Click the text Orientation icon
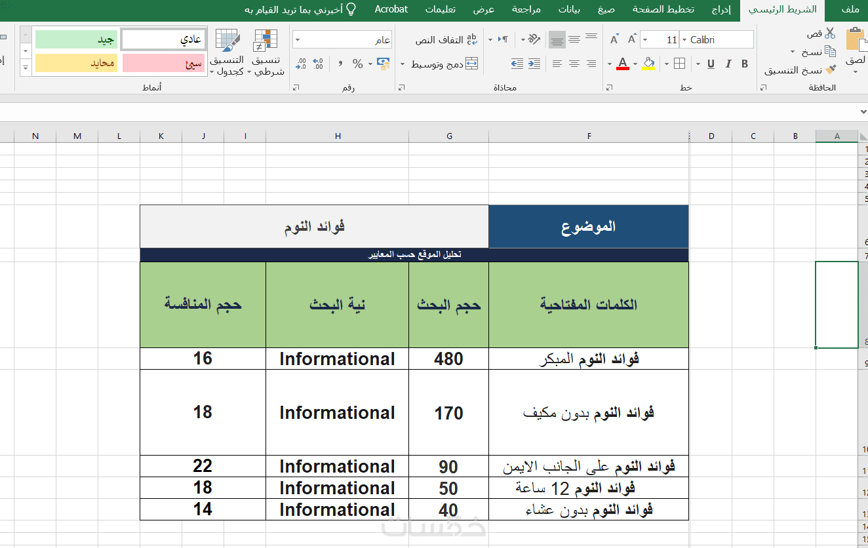 click(534, 39)
